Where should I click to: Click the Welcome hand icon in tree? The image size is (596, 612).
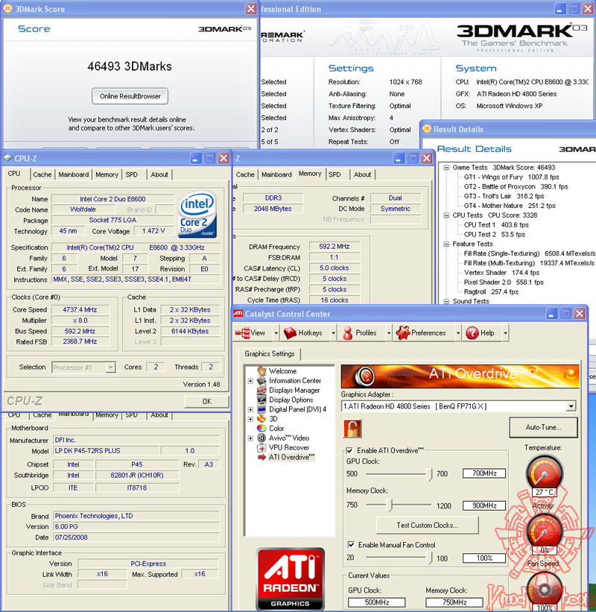pos(261,370)
